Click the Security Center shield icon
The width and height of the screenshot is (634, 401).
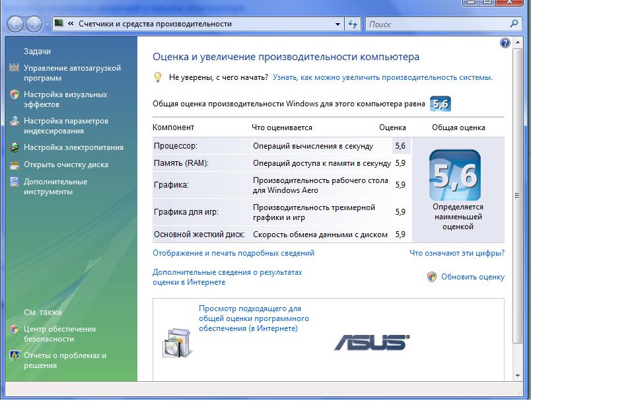pyautogui.click(x=15, y=329)
